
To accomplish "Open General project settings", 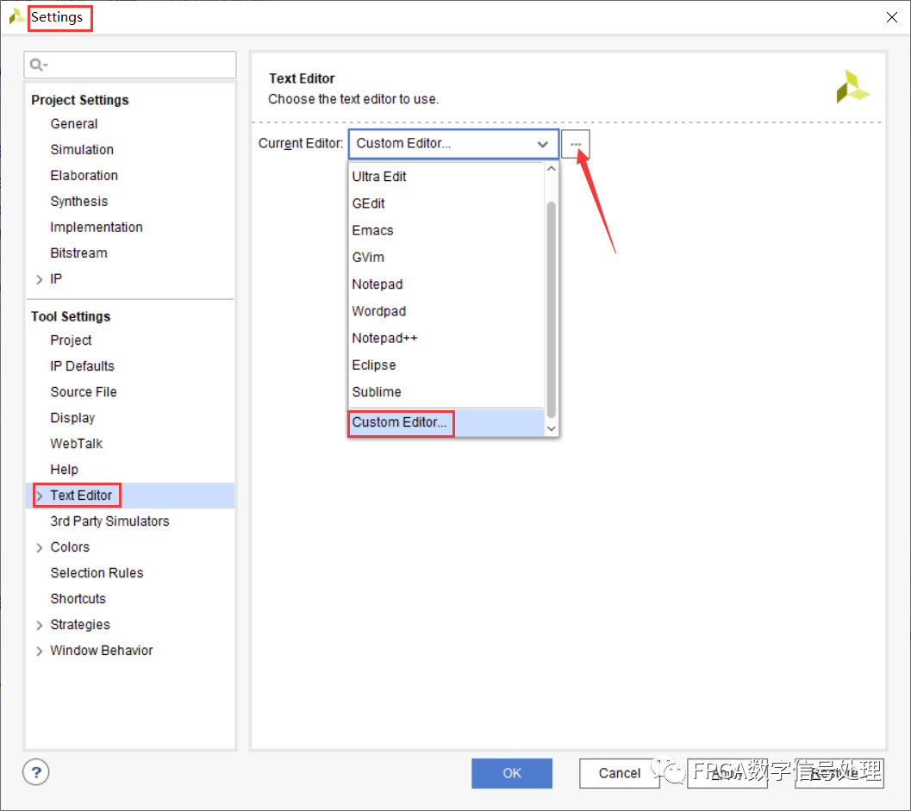I will tap(74, 124).
